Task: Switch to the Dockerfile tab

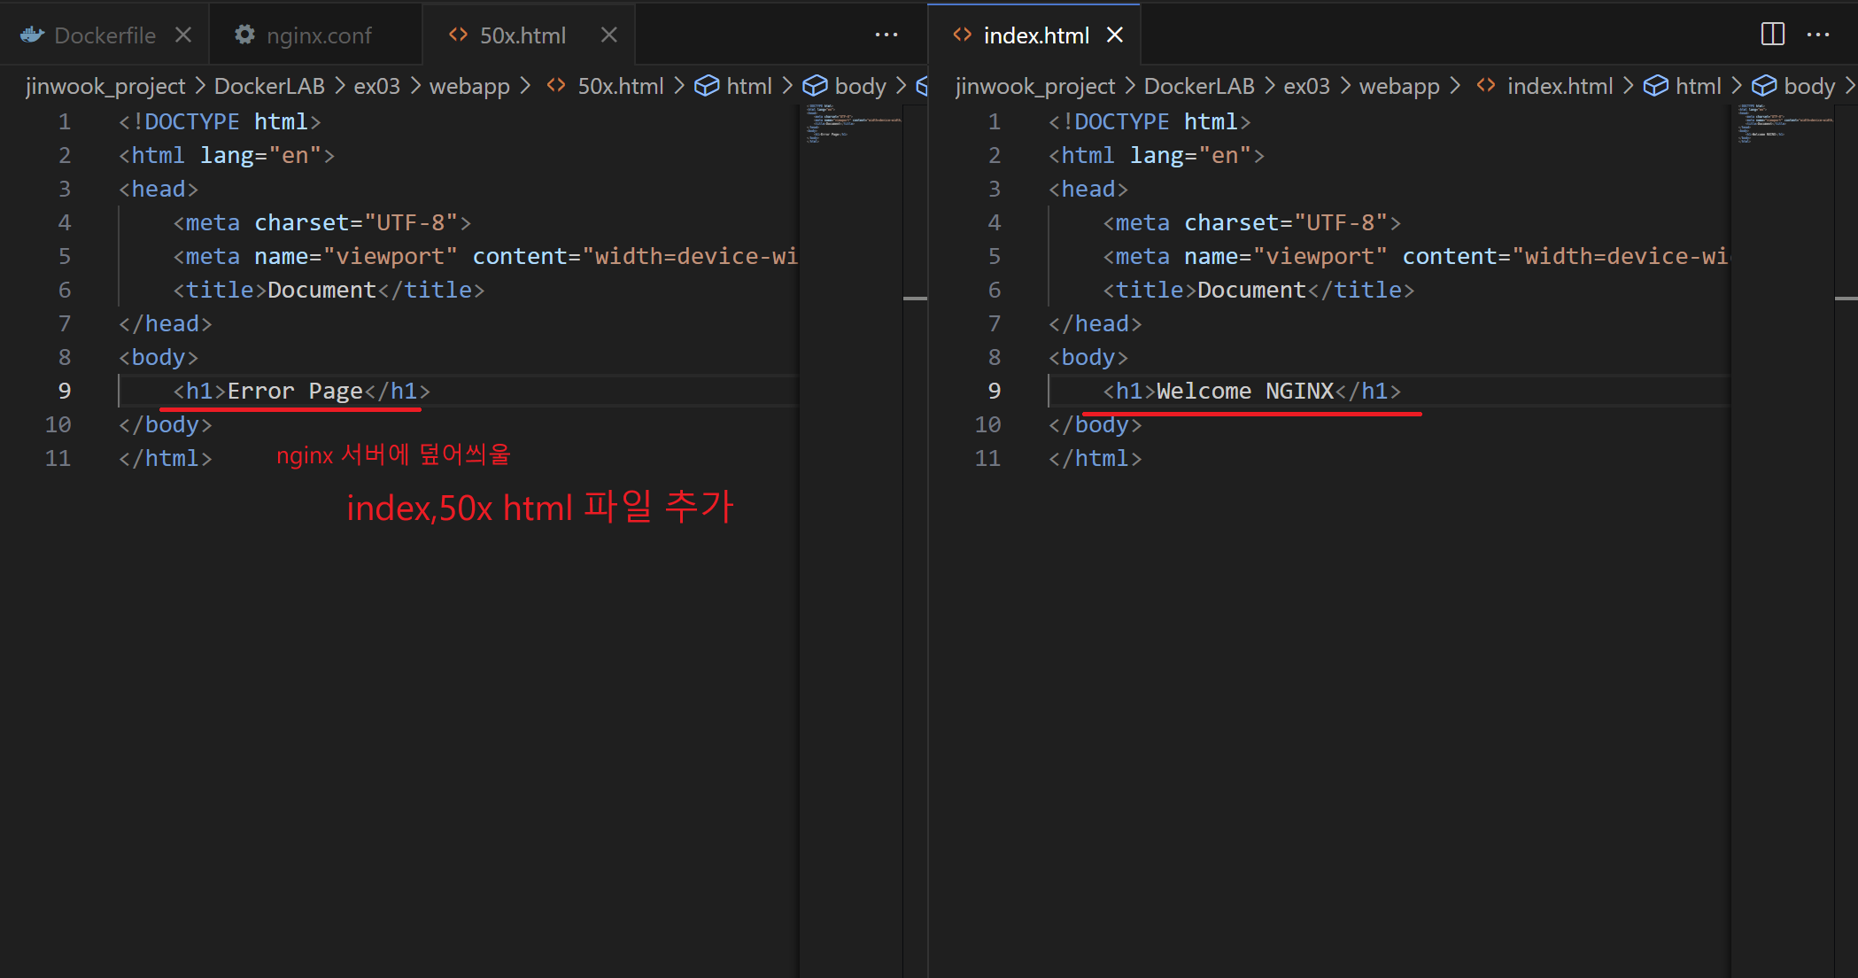Action: [105, 35]
